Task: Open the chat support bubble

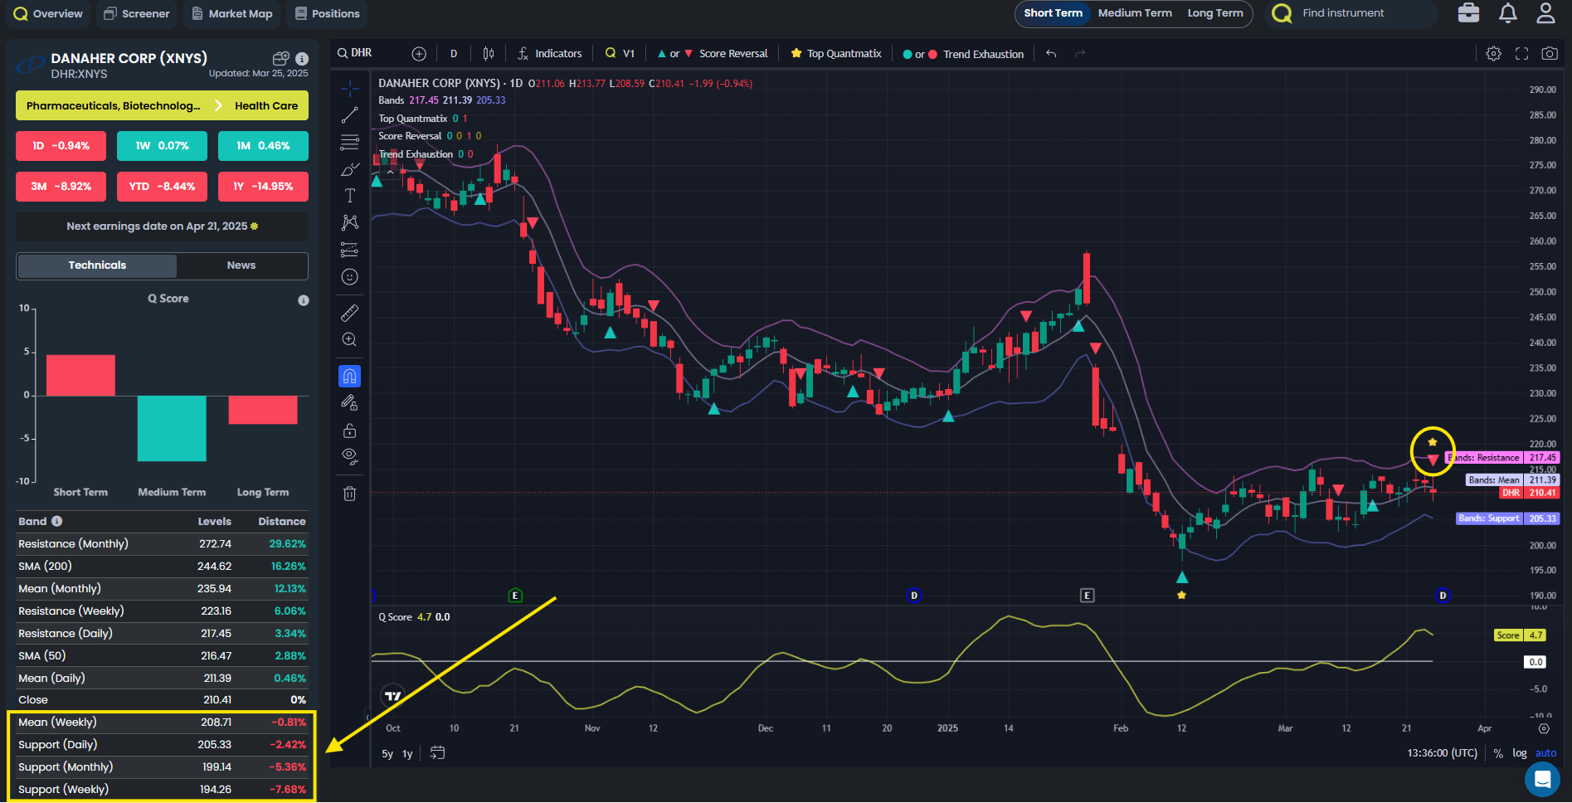Action: point(1542,779)
